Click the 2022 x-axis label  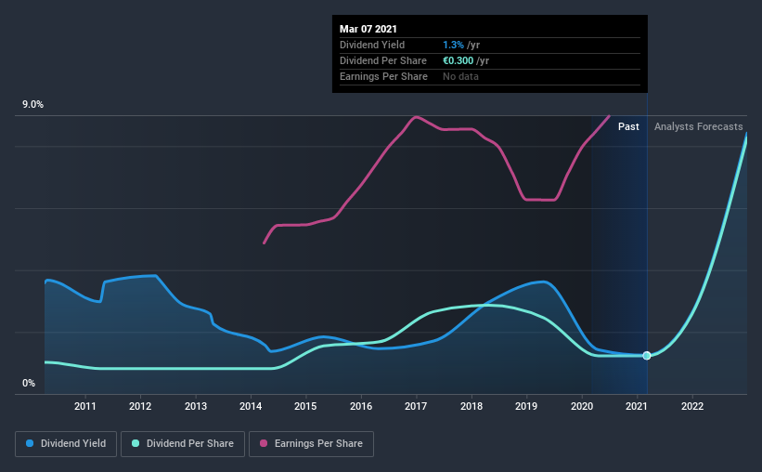(692, 406)
